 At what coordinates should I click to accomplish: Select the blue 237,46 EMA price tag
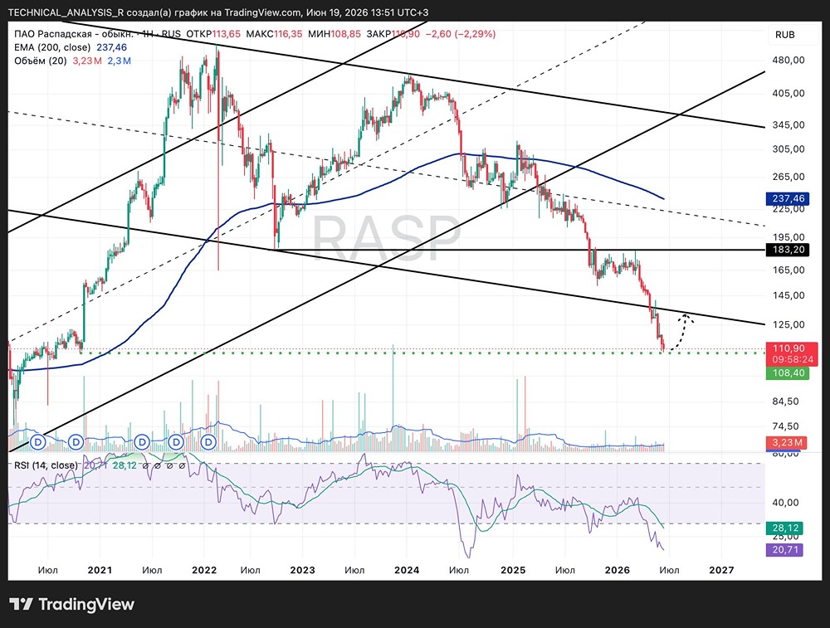(787, 198)
